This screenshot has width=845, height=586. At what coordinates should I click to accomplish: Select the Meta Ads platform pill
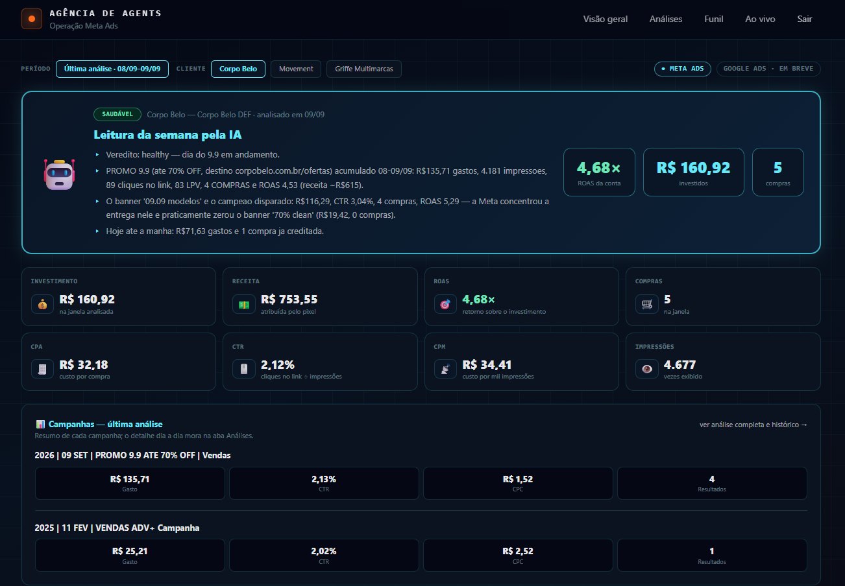click(683, 69)
